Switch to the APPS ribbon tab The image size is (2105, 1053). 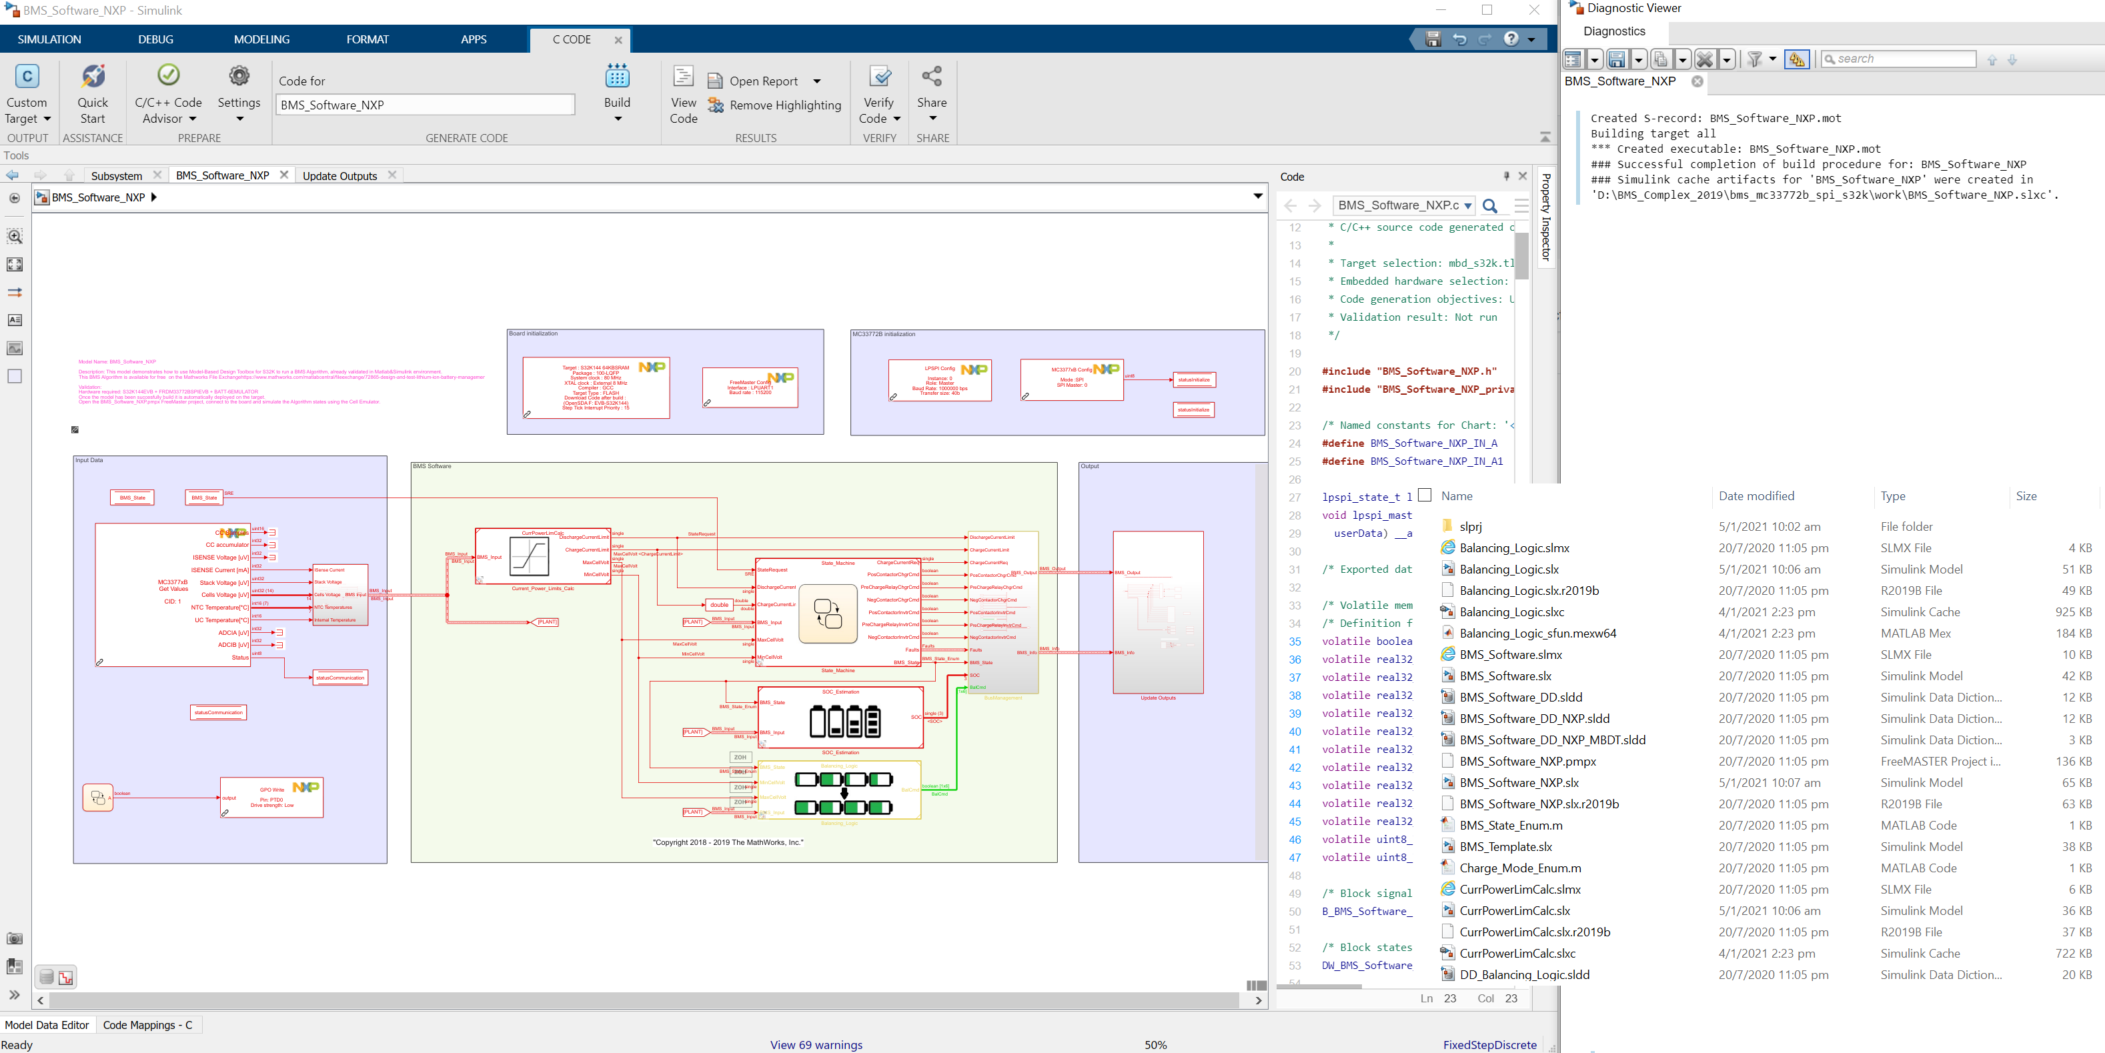[474, 39]
